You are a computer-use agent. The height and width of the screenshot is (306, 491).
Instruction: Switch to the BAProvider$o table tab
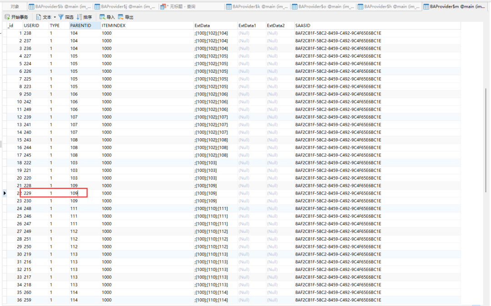[x=323, y=6]
